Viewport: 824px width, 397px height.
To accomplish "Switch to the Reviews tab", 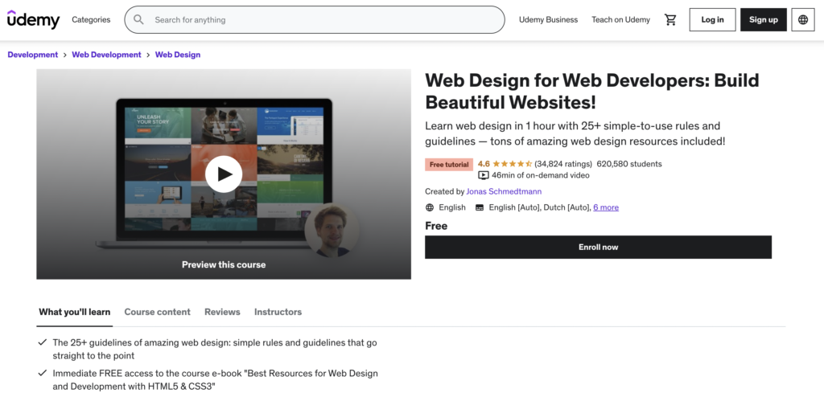I will point(222,312).
